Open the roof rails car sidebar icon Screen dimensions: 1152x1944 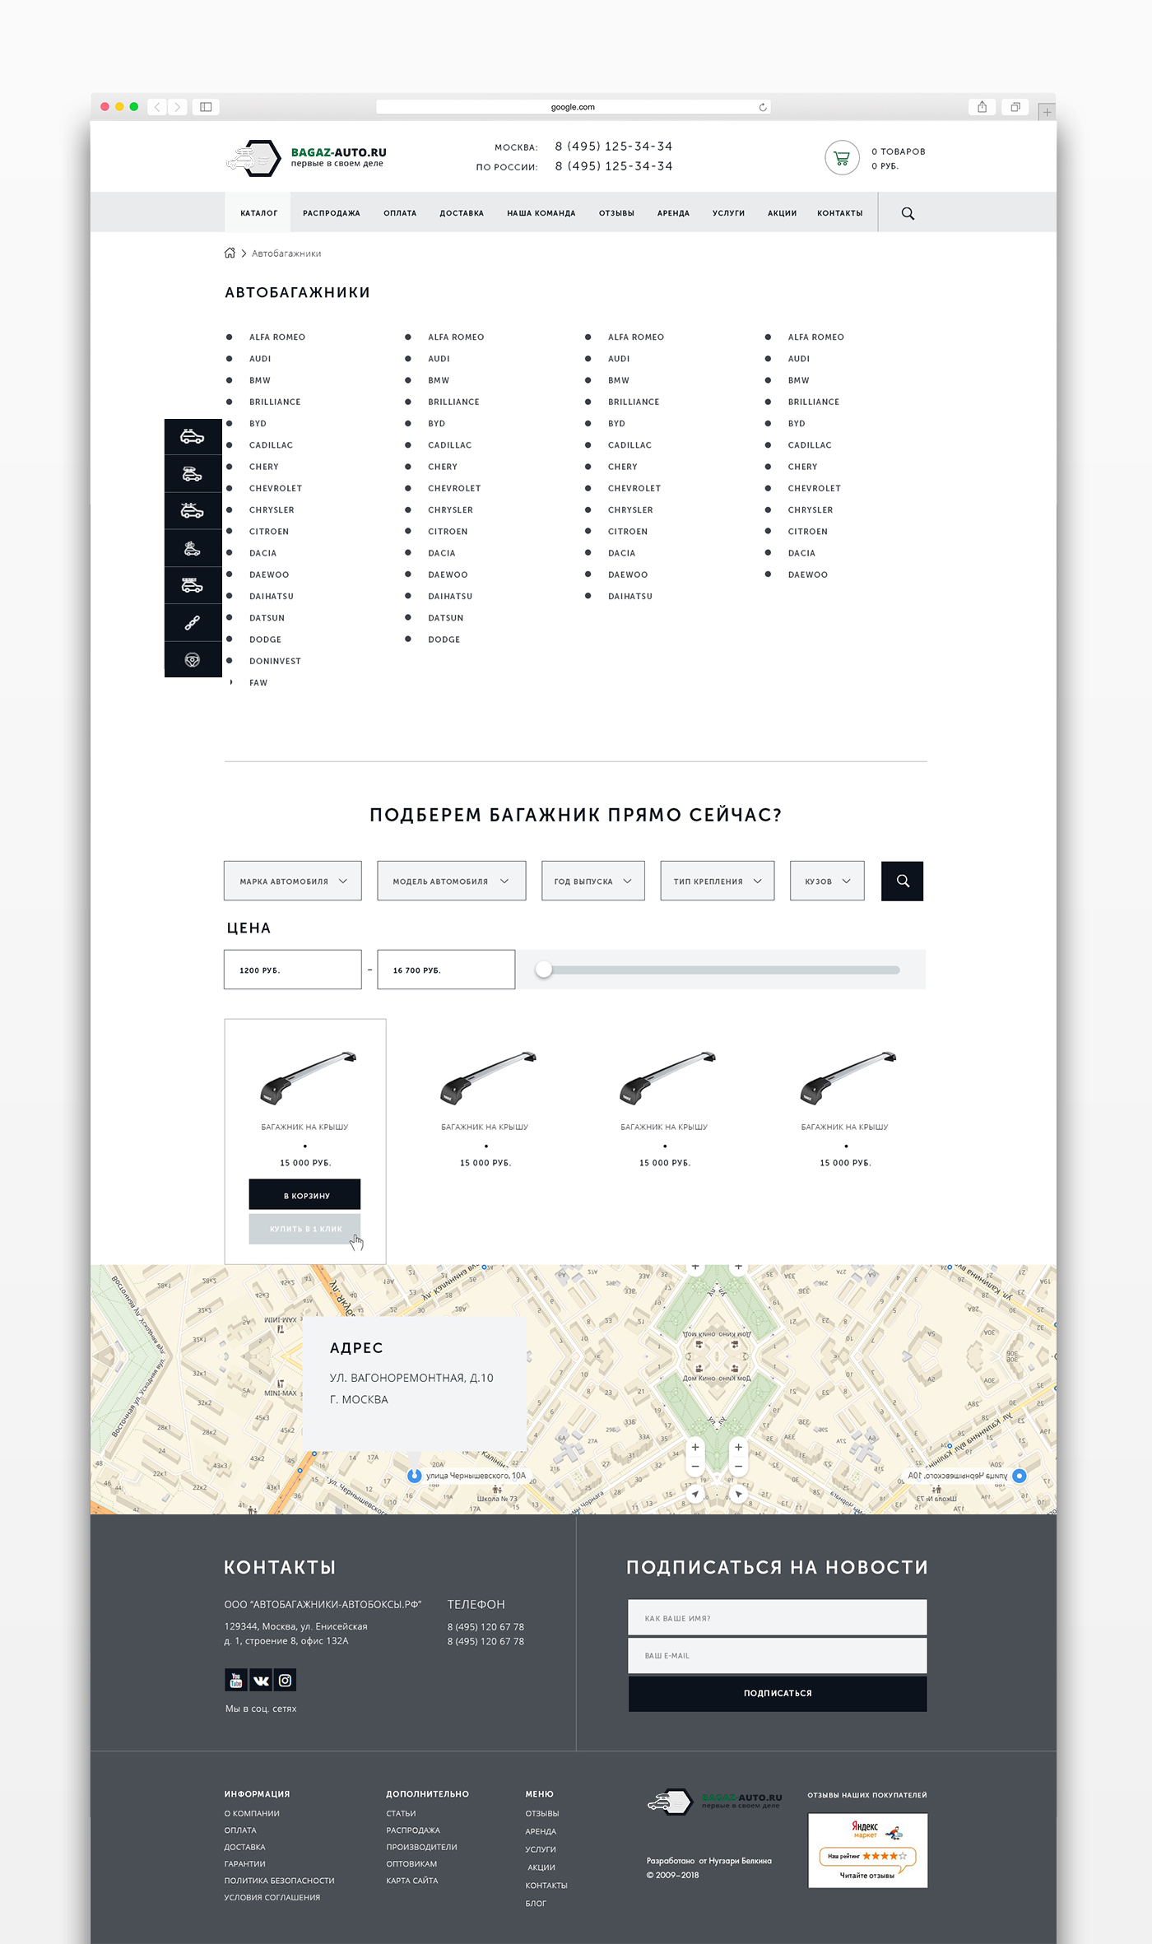[193, 436]
